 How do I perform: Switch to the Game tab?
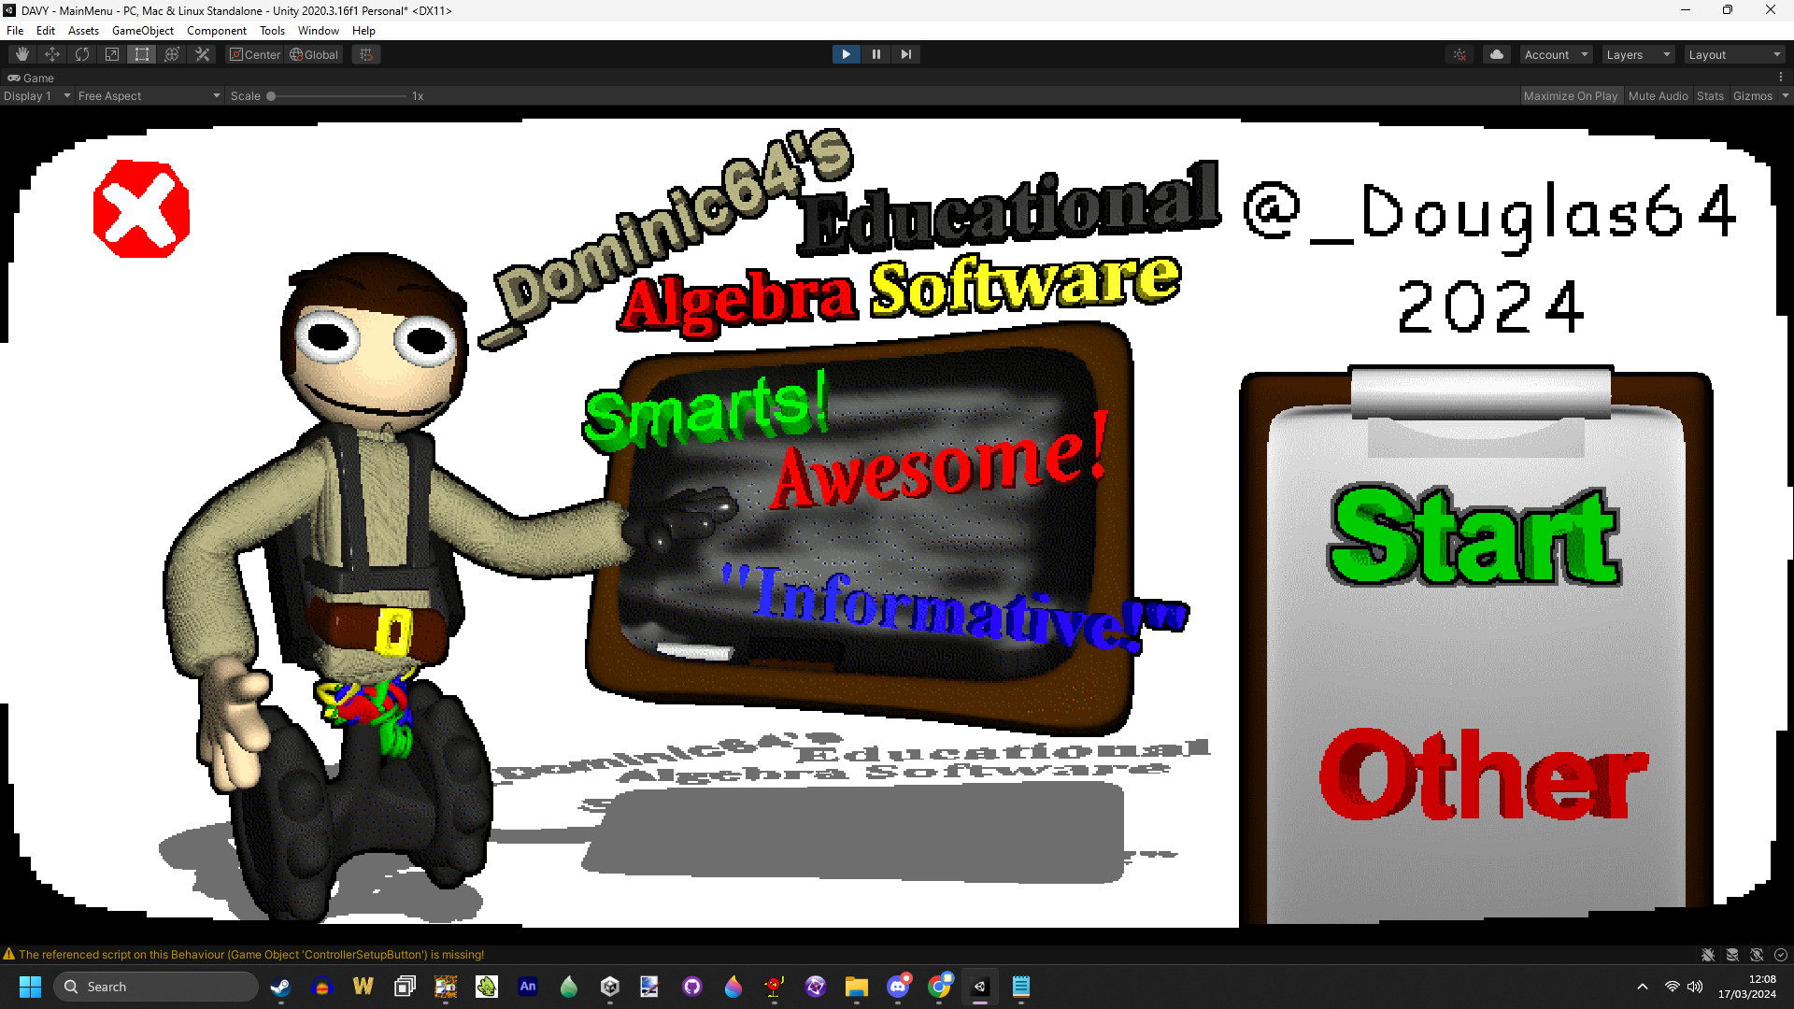(x=31, y=78)
